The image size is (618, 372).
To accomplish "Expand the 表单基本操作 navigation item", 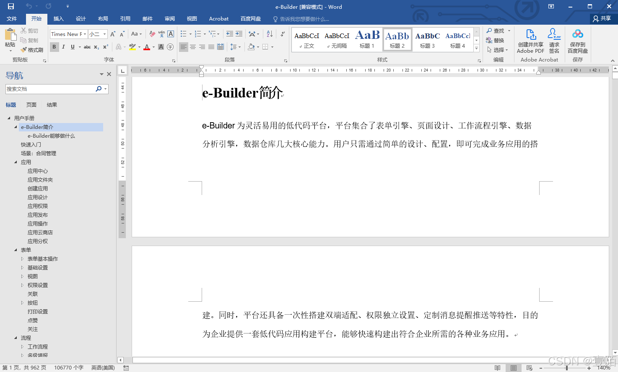I will click(x=23, y=259).
